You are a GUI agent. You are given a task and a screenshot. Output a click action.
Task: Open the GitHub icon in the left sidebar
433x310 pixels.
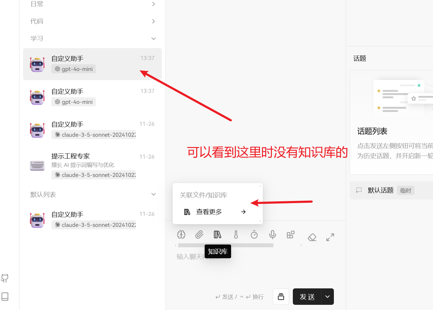(5, 278)
